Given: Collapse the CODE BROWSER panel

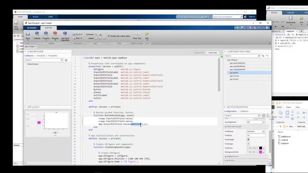Looking at the screenshot, I should point(25,51).
